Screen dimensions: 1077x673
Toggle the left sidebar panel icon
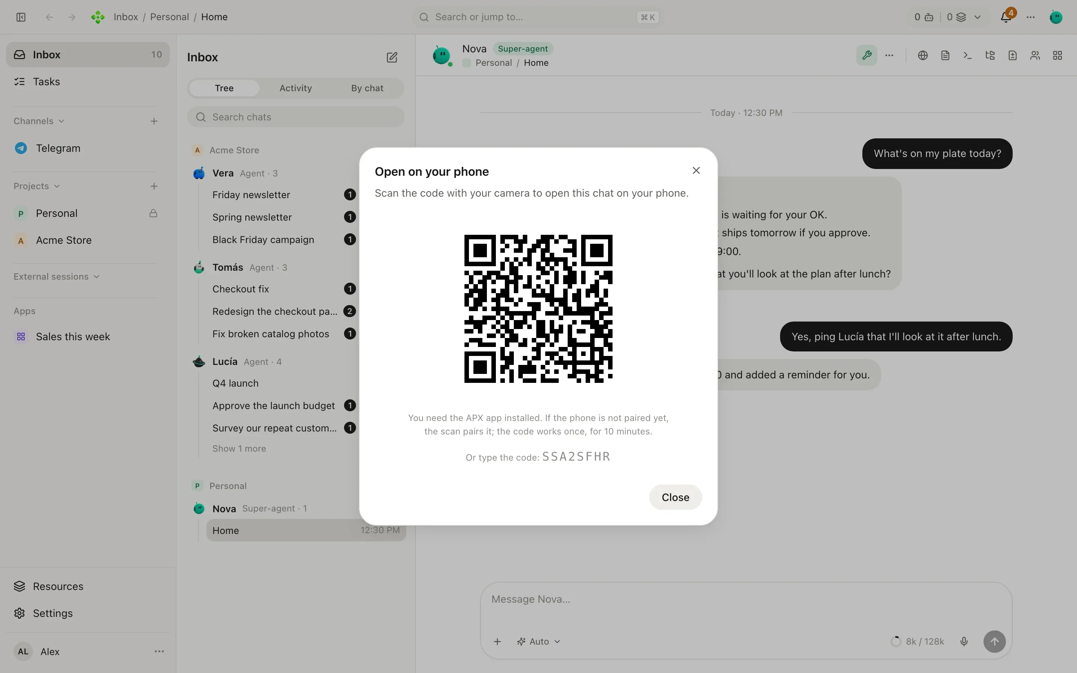[x=21, y=17]
